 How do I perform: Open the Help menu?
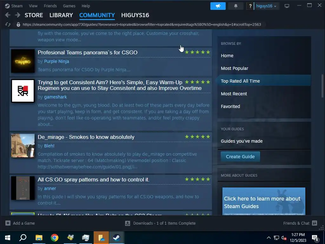(86, 6)
